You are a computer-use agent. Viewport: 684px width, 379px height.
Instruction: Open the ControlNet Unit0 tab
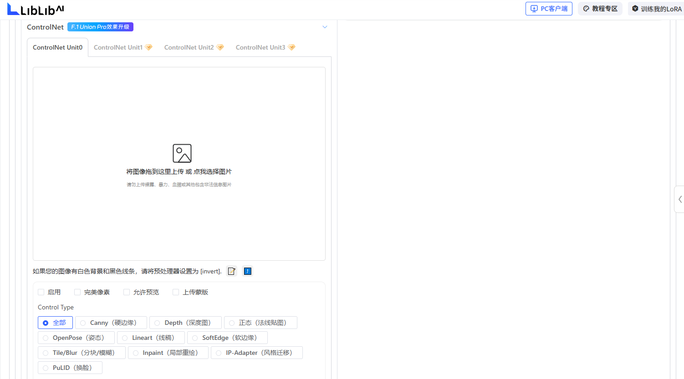[57, 47]
